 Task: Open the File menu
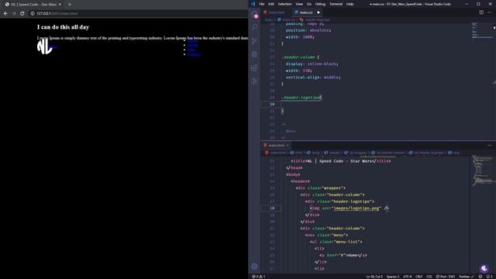point(262,4)
